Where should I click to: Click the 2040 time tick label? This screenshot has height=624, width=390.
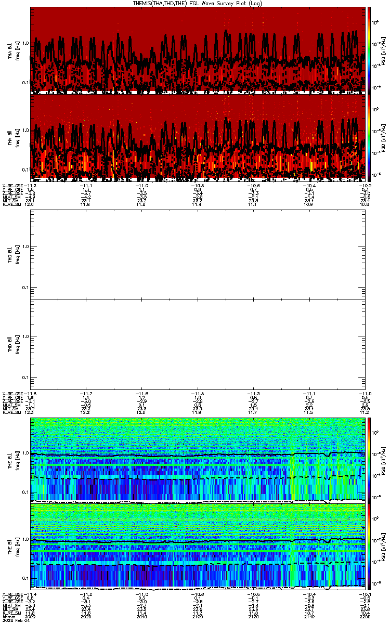coord(142,617)
